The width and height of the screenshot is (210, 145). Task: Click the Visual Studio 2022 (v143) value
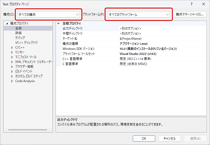pos(138,54)
